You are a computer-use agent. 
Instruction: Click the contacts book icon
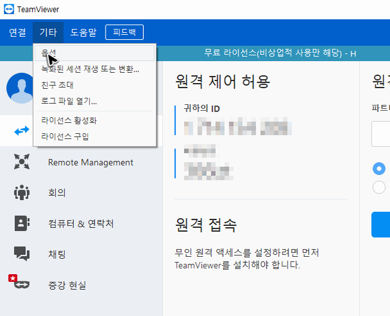pyautogui.click(x=22, y=223)
